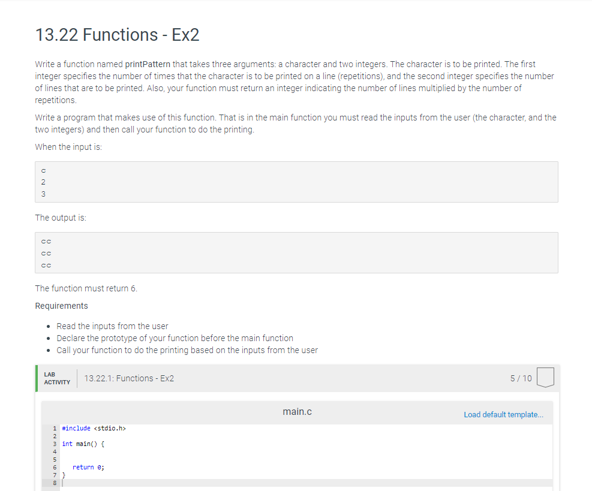
Task: Click line 1 containing #include <stdio.h>
Action: [94, 428]
